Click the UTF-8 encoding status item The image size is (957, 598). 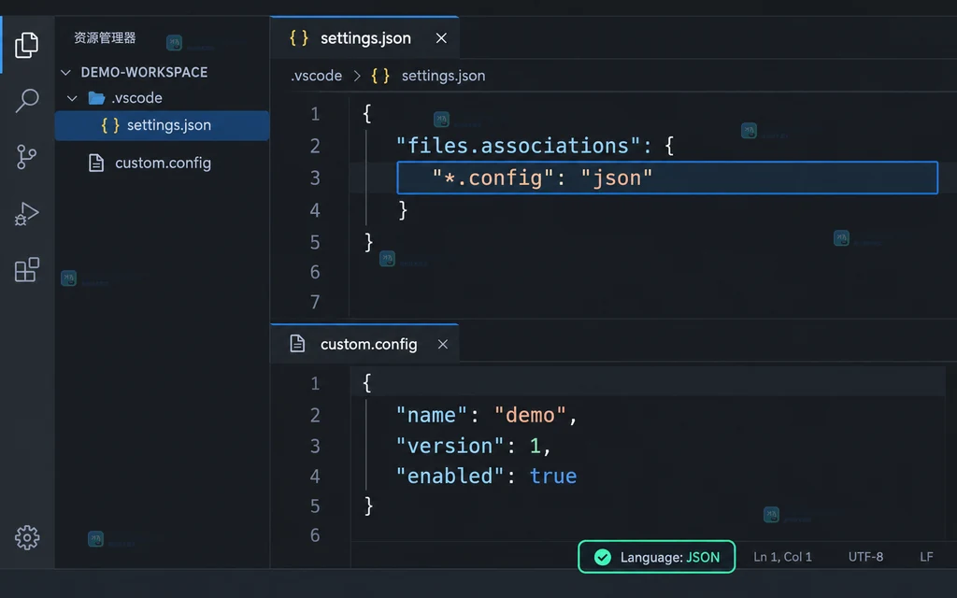[865, 557]
